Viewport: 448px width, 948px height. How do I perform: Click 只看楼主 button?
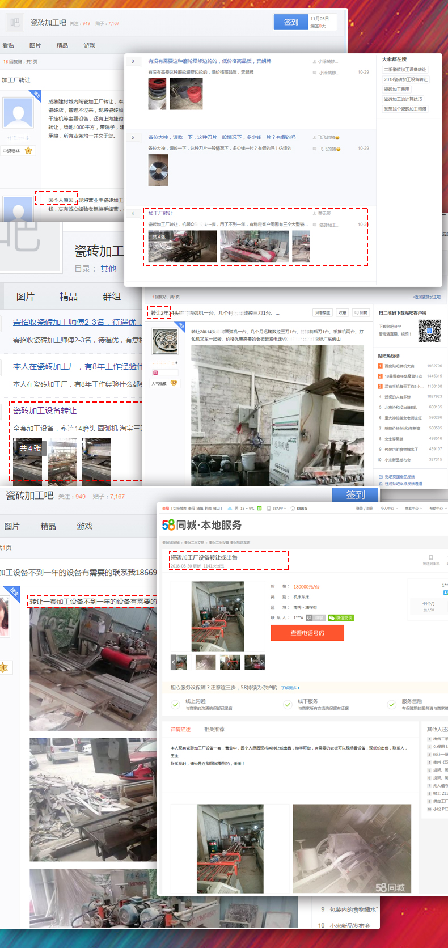[323, 312]
